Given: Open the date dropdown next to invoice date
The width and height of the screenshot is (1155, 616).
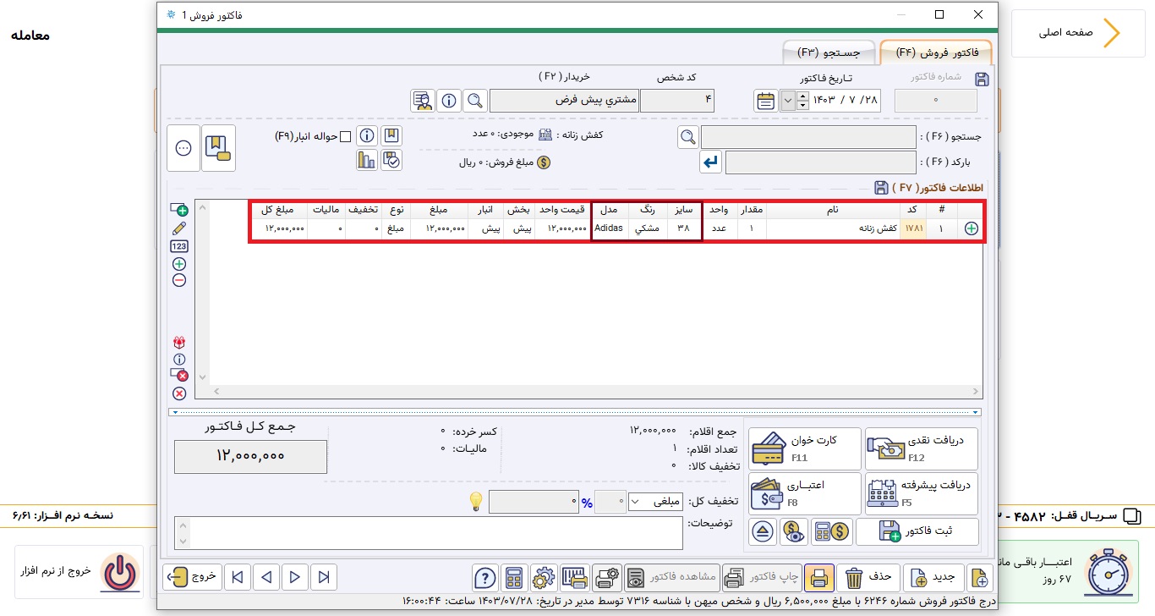Looking at the screenshot, I should 787,101.
